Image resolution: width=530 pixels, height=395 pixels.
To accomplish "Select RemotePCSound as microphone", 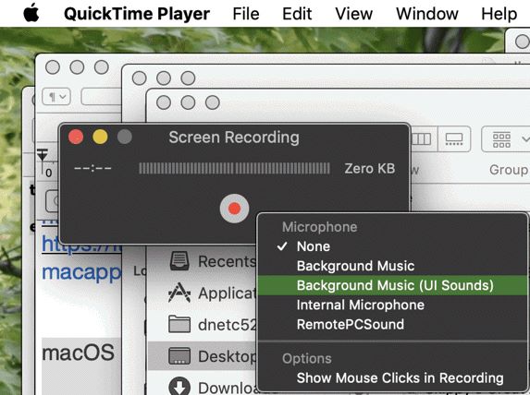I will coord(392,325).
